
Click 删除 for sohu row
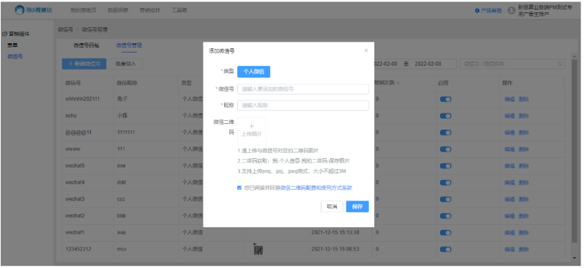[523, 116]
